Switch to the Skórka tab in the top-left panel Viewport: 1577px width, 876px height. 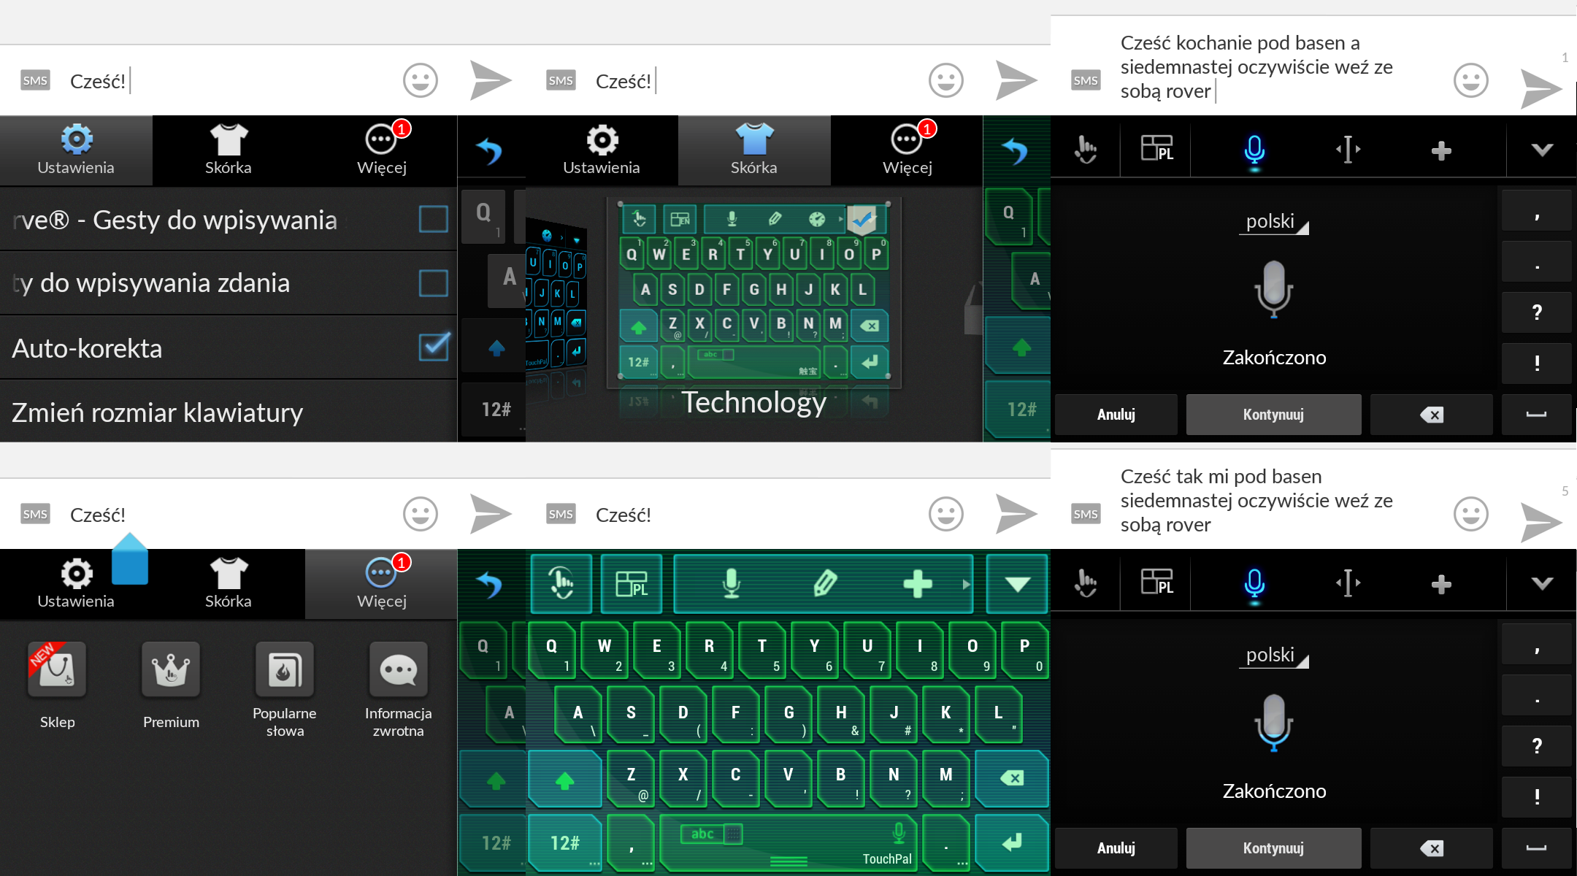click(x=229, y=150)
